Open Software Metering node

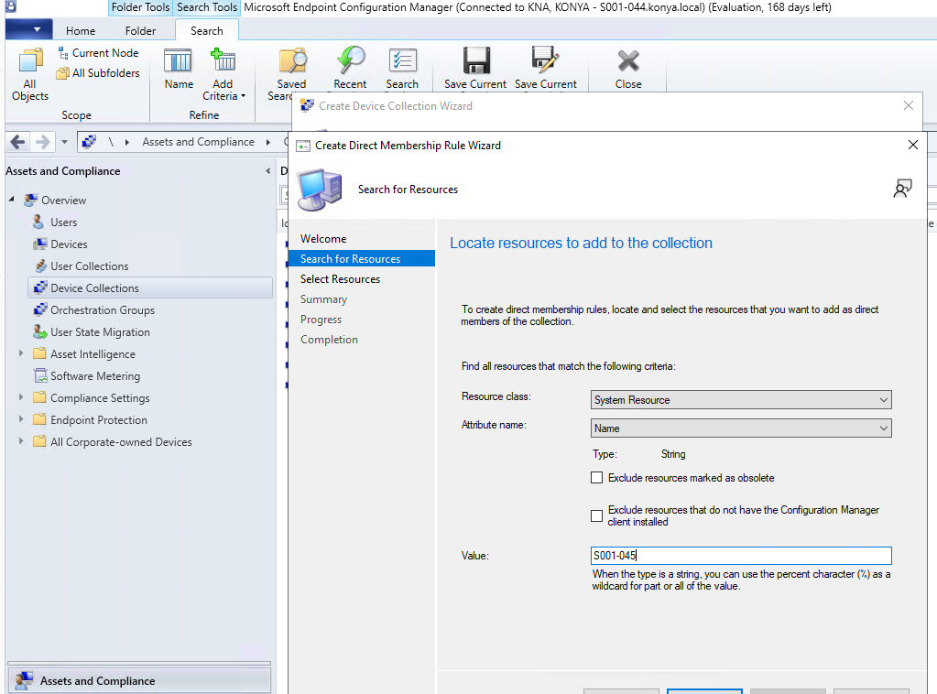(95, 376)
